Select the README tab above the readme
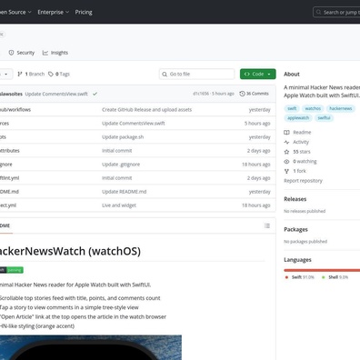Viewport: 360px width, 360px height. (x=5, y=225)
